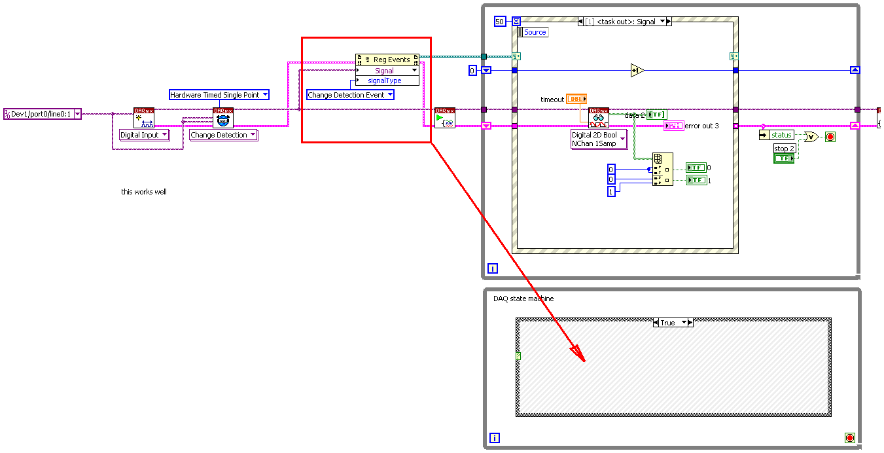Select the Or logic gate node
Viewport: 884px width, 453px height.
(811, 137)
